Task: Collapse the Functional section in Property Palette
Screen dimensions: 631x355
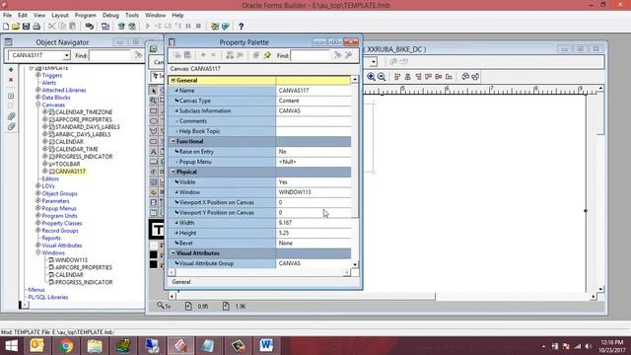Action: (174, 141)
